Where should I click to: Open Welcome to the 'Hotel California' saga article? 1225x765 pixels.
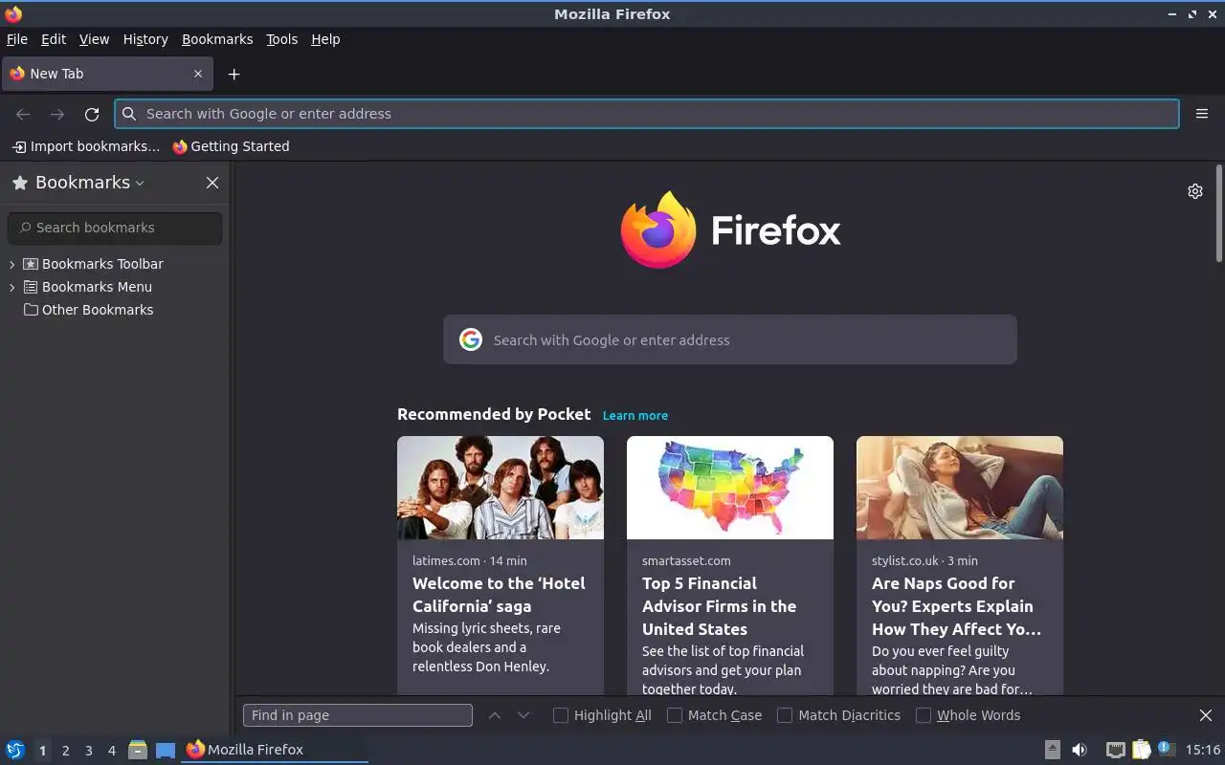pyautogui.click(x=499, y=595)
